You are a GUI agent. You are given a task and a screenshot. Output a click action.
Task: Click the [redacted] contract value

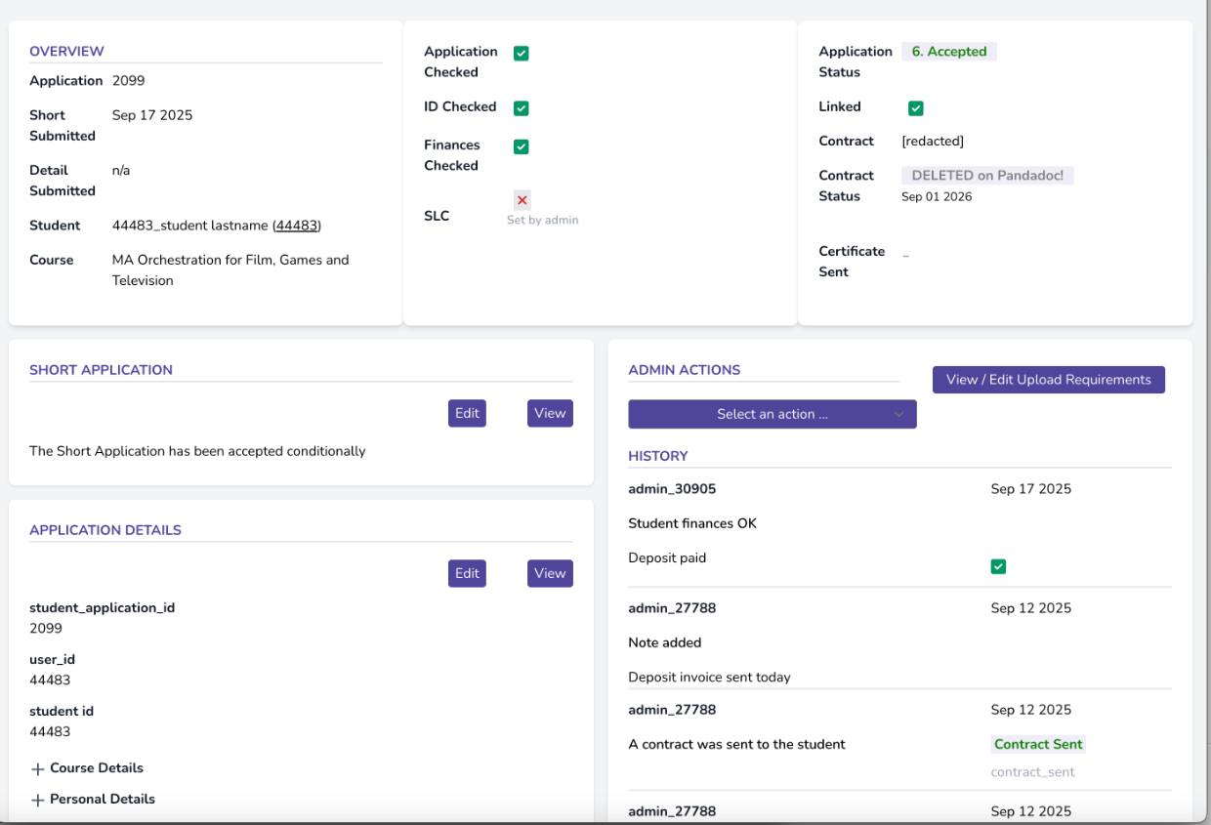pyautogui.click(x=933, y=142)
